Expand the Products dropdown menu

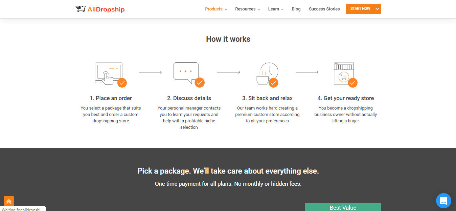coord(216,9)
